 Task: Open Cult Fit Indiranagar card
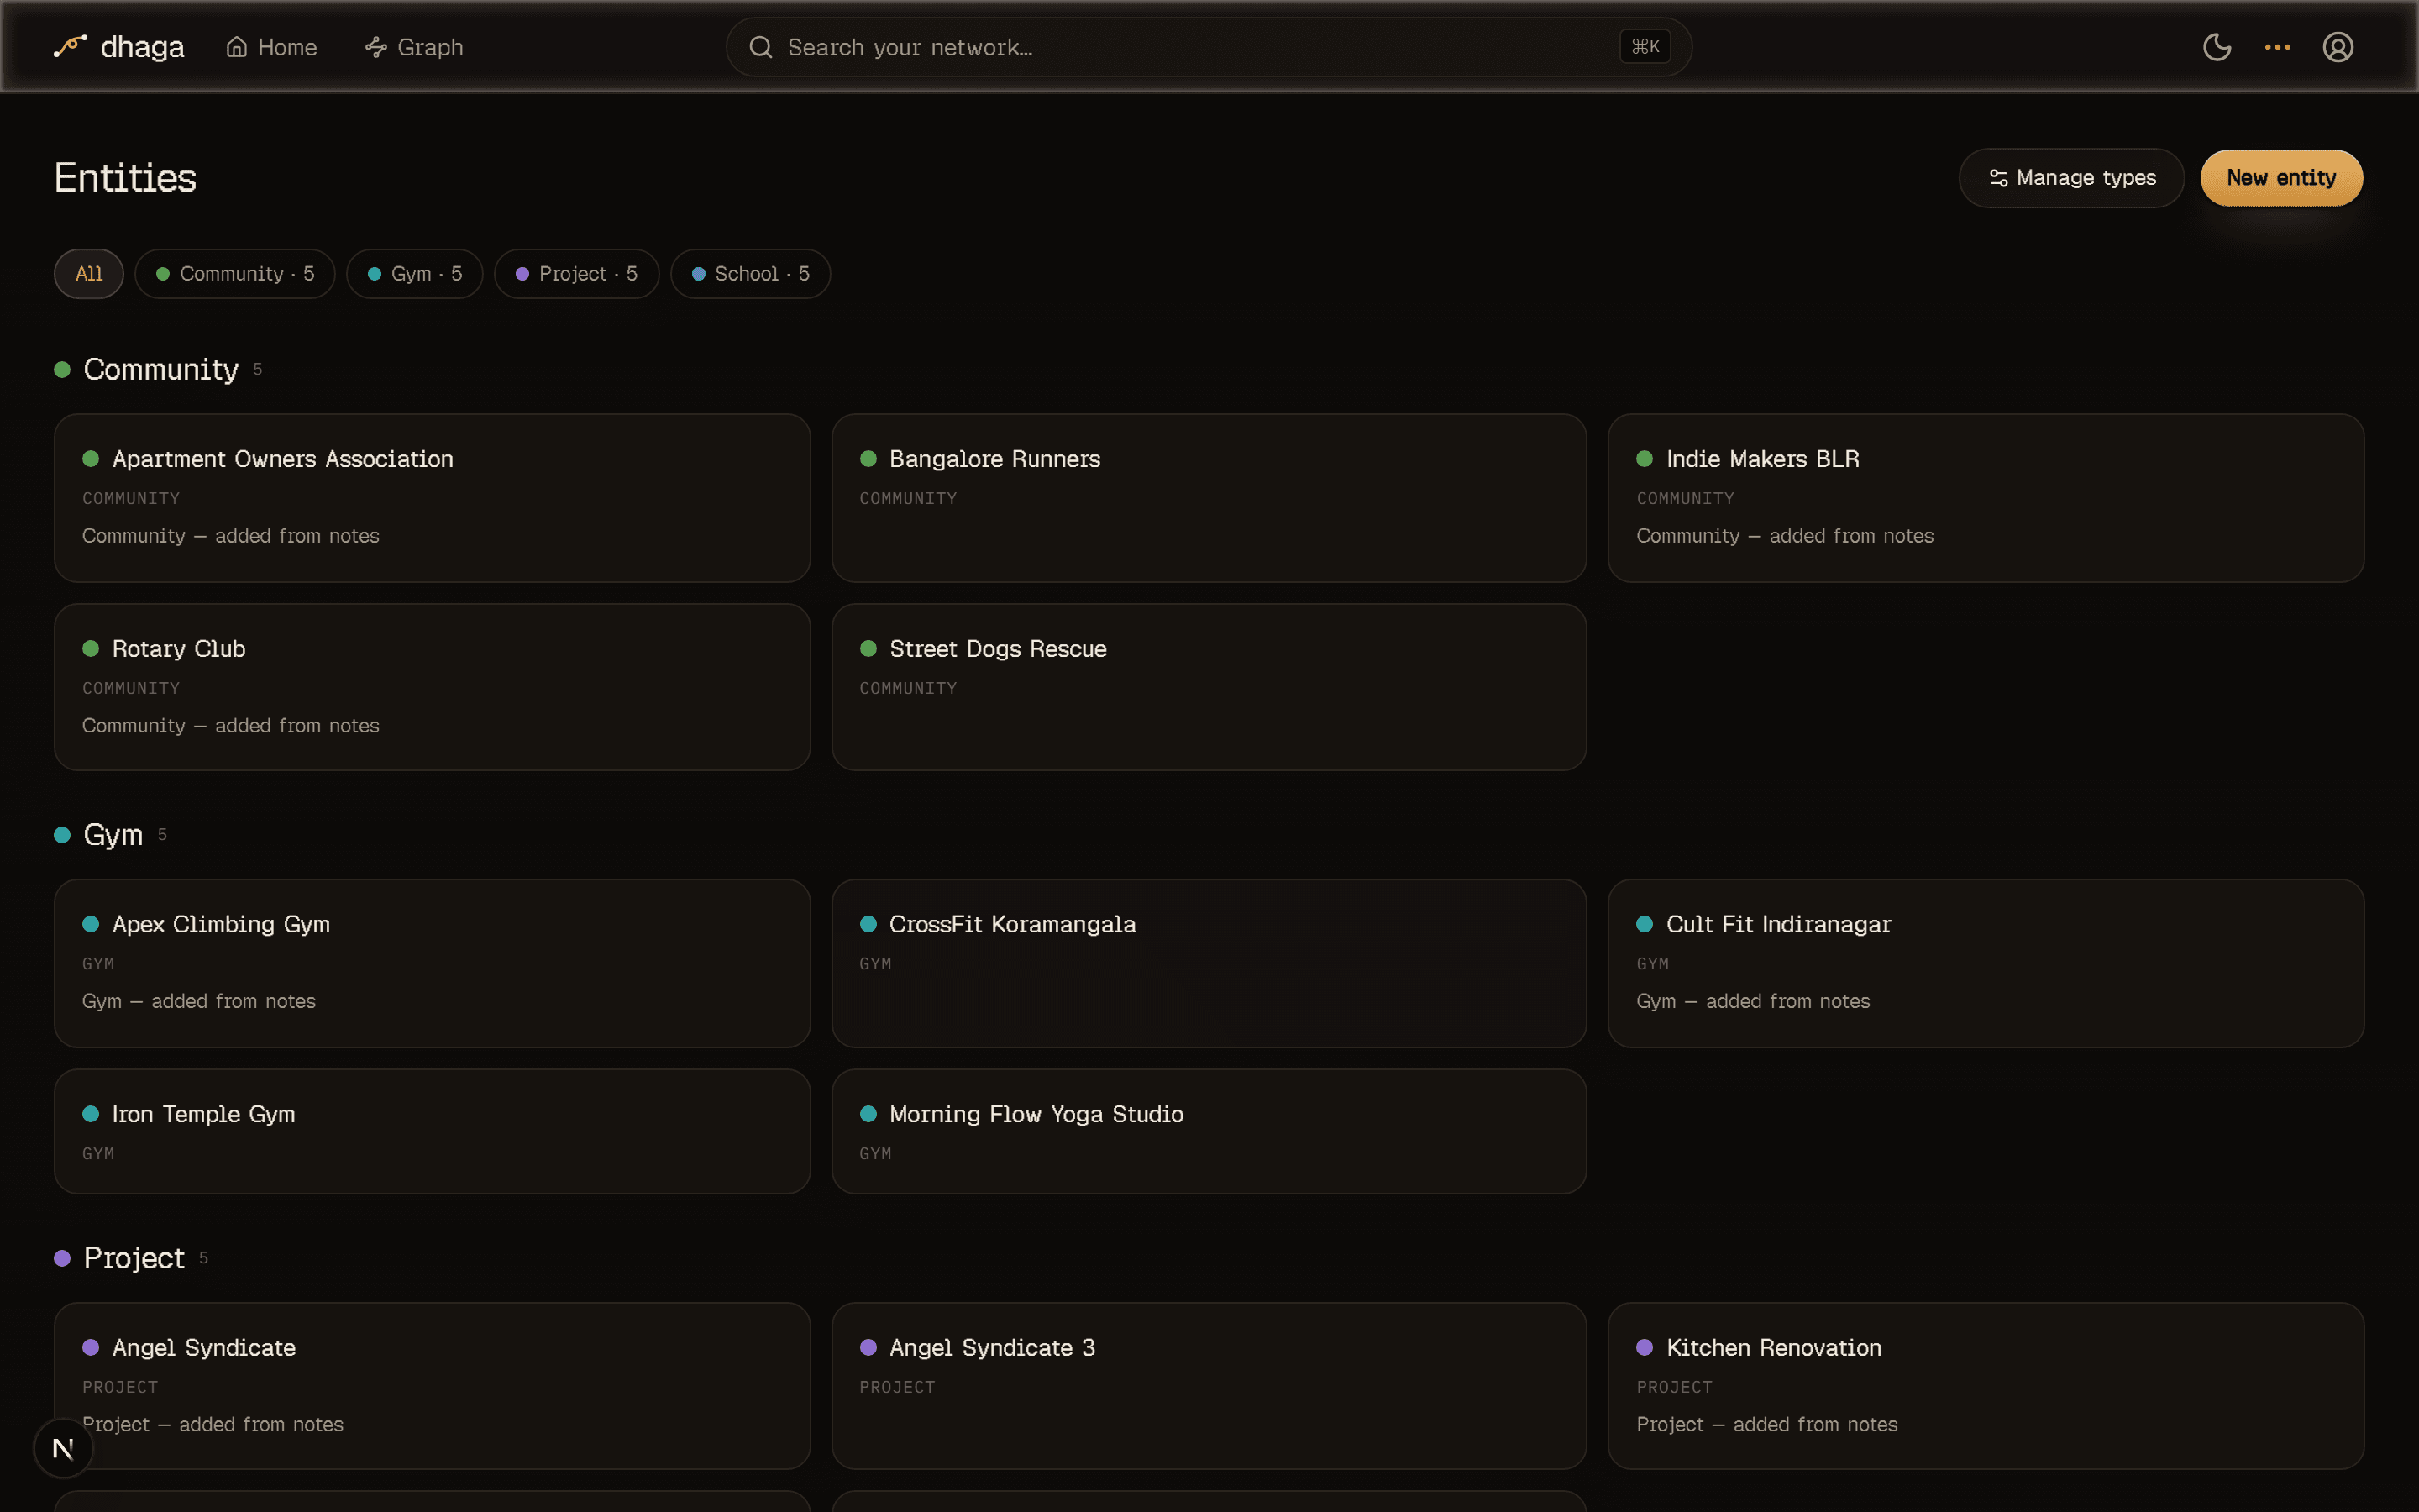(x=1986, y=963)
